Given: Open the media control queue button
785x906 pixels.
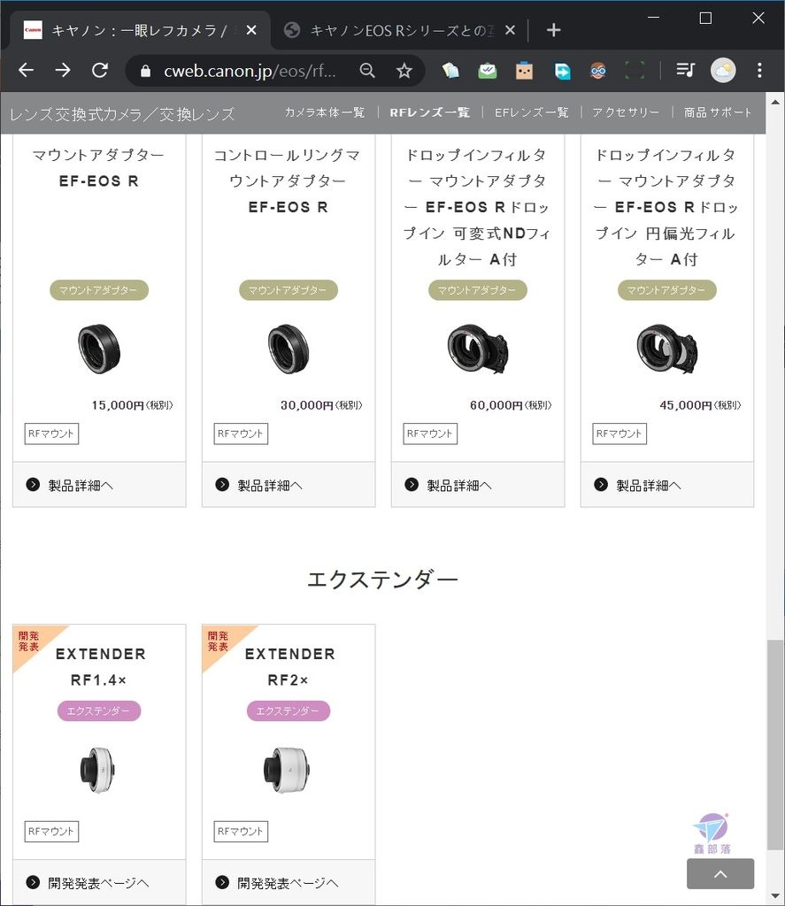Looking at the screenshot, I should (686, 71).
